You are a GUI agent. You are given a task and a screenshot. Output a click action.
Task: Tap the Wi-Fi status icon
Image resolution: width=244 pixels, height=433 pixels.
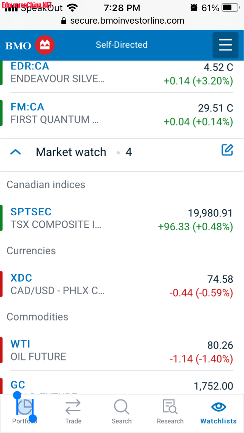click(x=71, y=8)
